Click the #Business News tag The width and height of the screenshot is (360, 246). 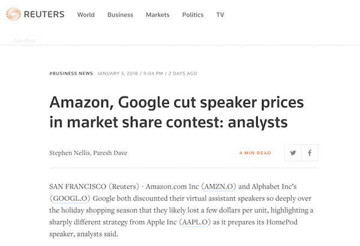point(71,74)
